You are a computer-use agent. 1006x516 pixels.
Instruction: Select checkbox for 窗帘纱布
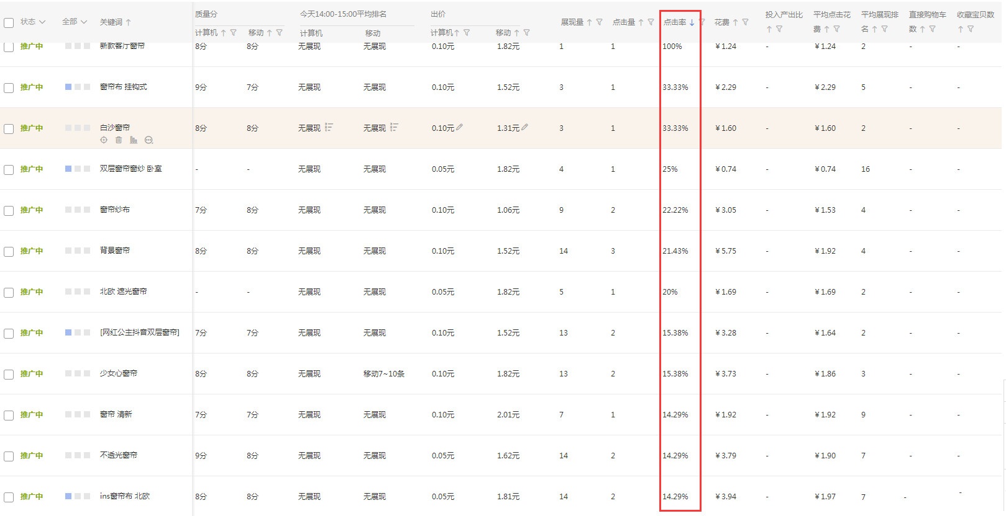pos(9,211)
